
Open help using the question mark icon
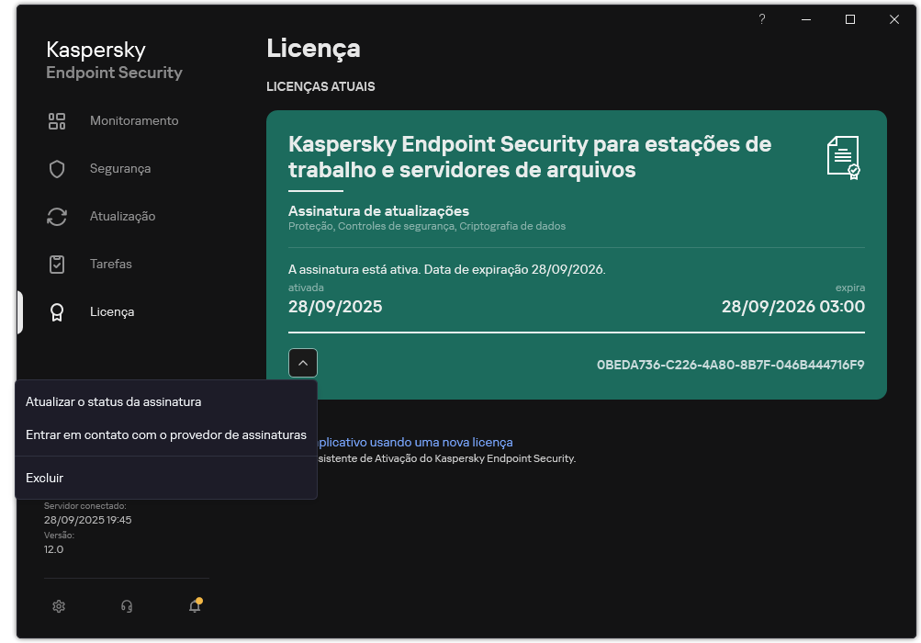pyautogui.click(x=761, y=19)
